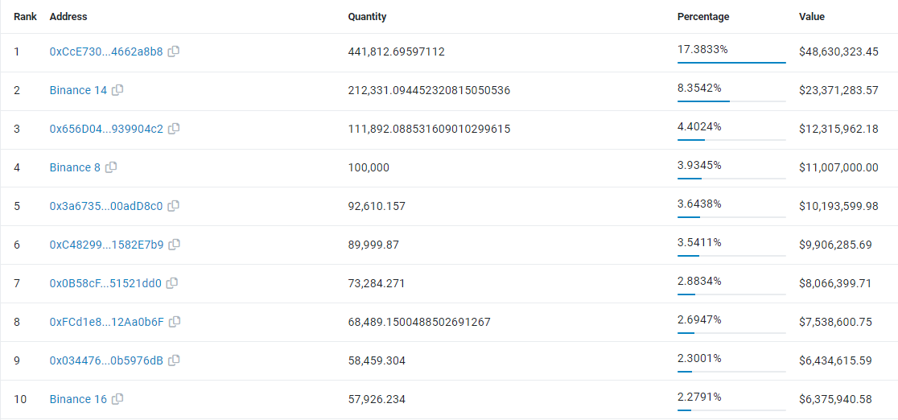This screenshot has width=898, height=420.
Task: Open holder 0xFCd1e8...12Aa0b6F address page
Action: 106,322
